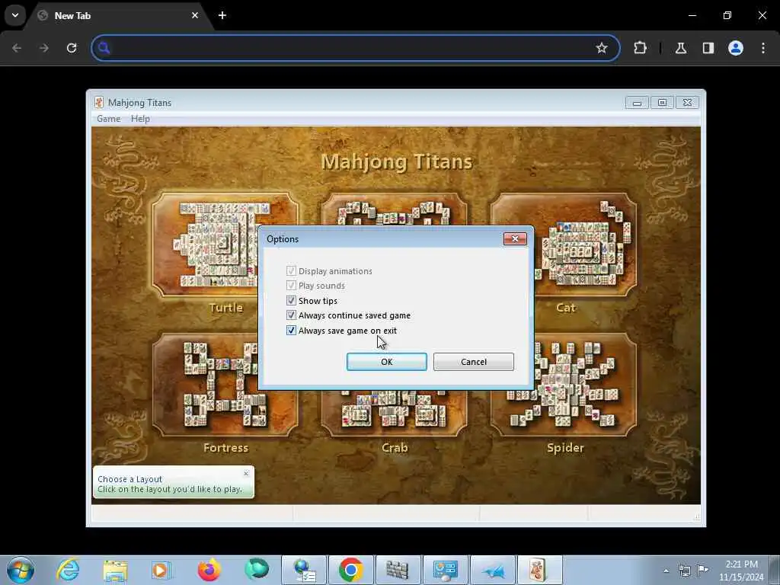Open File Explorer from taskbar
The height and width of the screenshot is (585, 780).
pos(116,570)
